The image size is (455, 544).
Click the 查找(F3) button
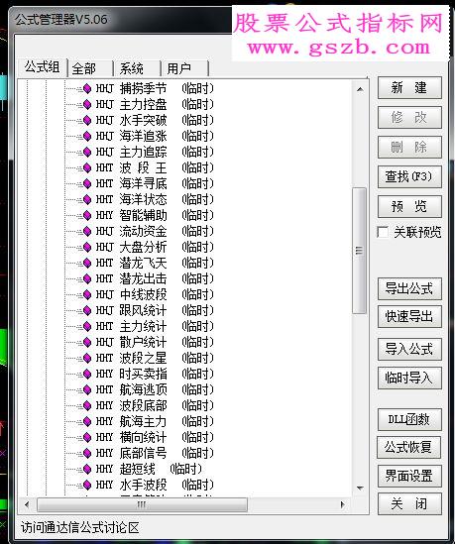[409, 177]
